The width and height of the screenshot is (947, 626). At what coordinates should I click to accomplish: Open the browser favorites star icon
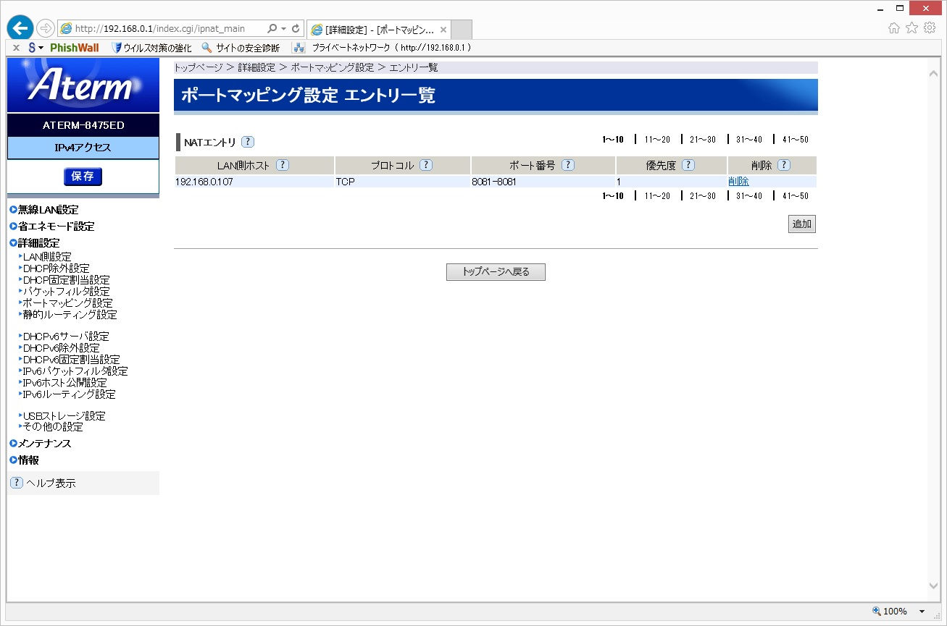911,28
